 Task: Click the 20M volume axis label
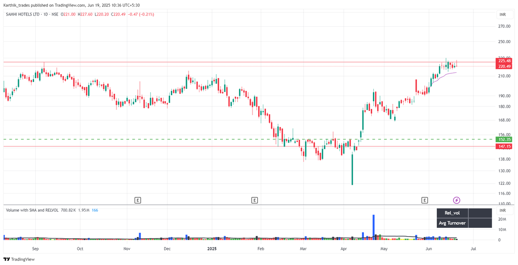click(x=502, y=219)
